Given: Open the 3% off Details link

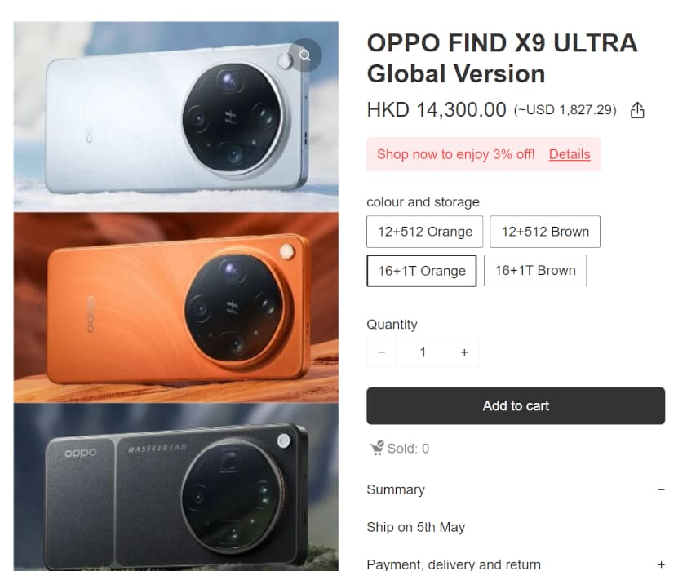Looking at the screenshot, I should (x=570, y=154).
